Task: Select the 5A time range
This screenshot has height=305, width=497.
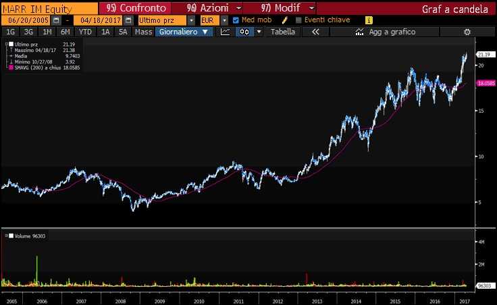Action: 123,32
